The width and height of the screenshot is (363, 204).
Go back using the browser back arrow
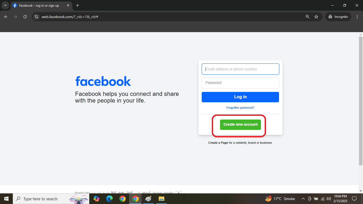coord(6,16)
